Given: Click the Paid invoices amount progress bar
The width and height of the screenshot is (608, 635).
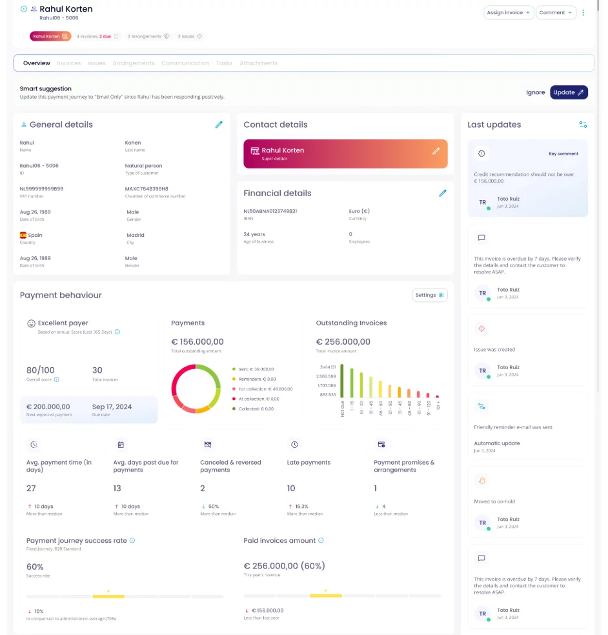Looking at the screenshot, I should (342, 596).
